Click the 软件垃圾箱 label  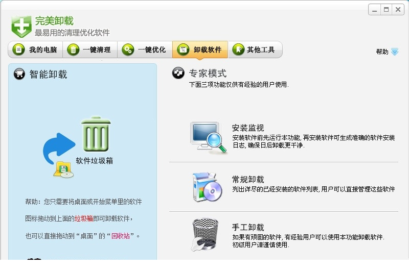point(95,161)
